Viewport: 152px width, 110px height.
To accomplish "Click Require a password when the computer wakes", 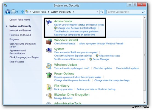I will pyautogui.click(x=78, y=77).
